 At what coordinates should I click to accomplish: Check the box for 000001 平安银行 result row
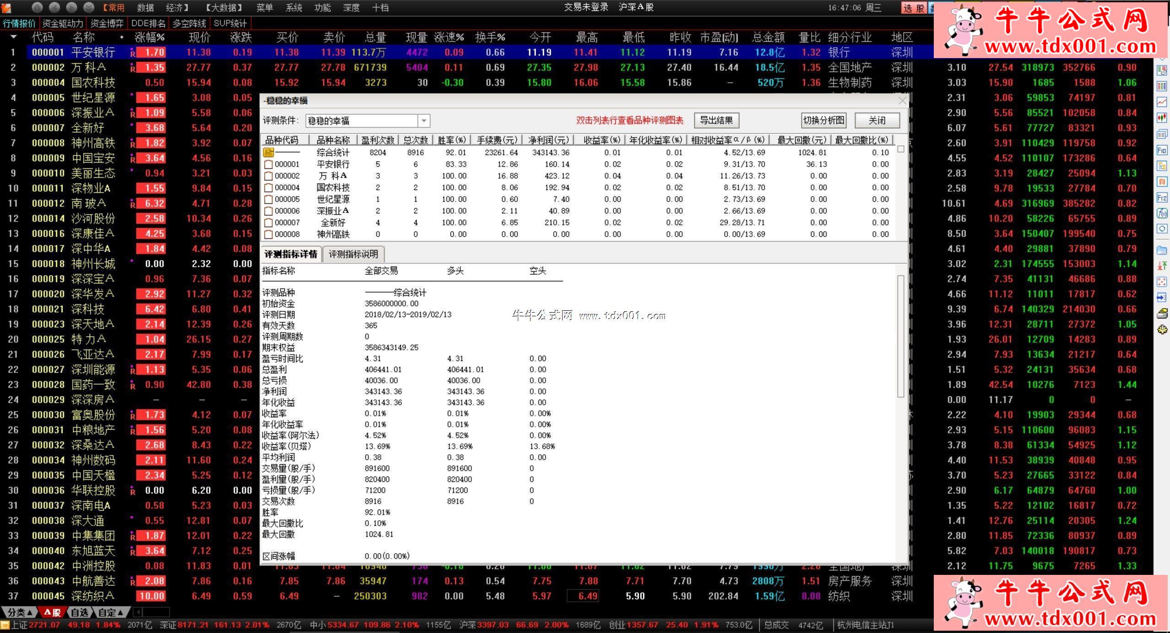[x=268, y=164]
